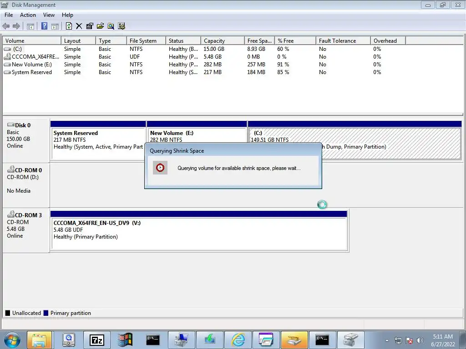Click the Type column header
The height and width of the screenshot is (349, 466).
pyautogui.click(x=111, y=40)
